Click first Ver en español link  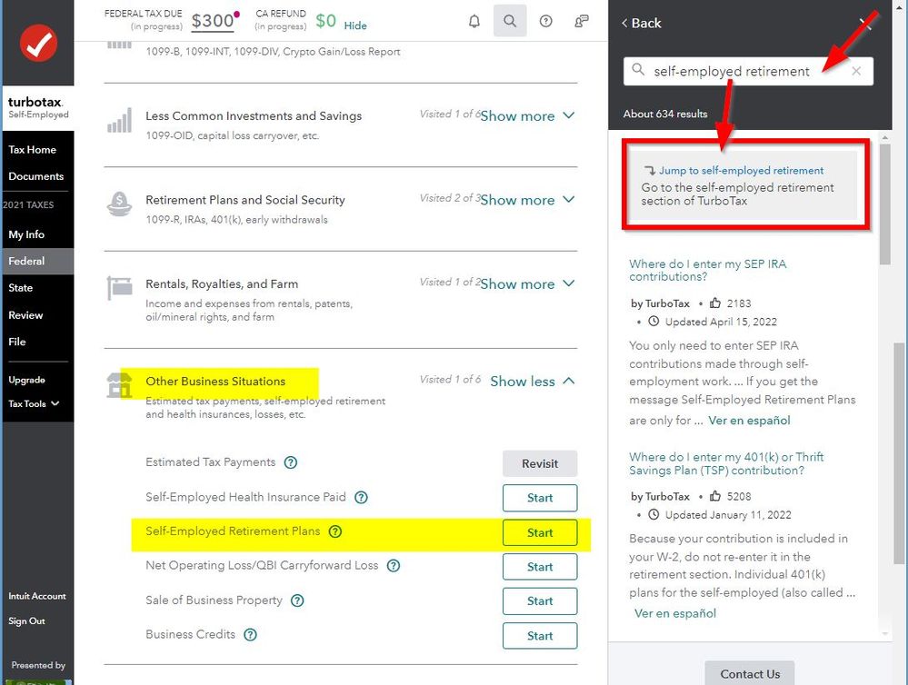click(x=749, y=421)
